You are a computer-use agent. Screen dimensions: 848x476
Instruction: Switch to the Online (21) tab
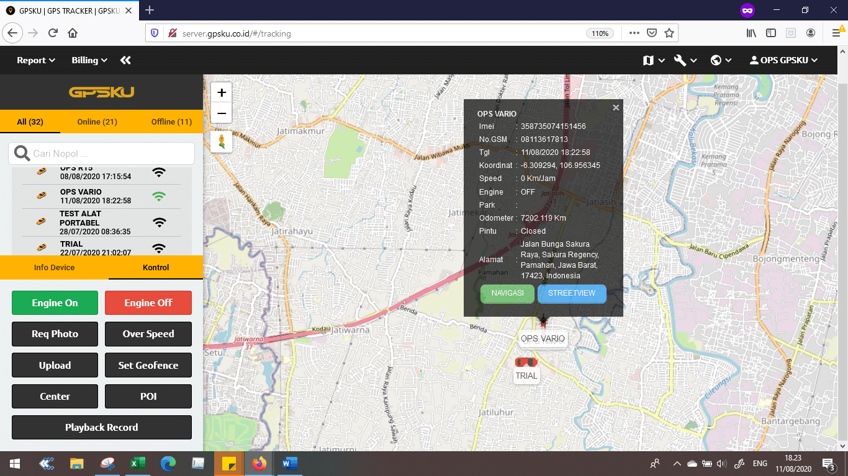97,121
